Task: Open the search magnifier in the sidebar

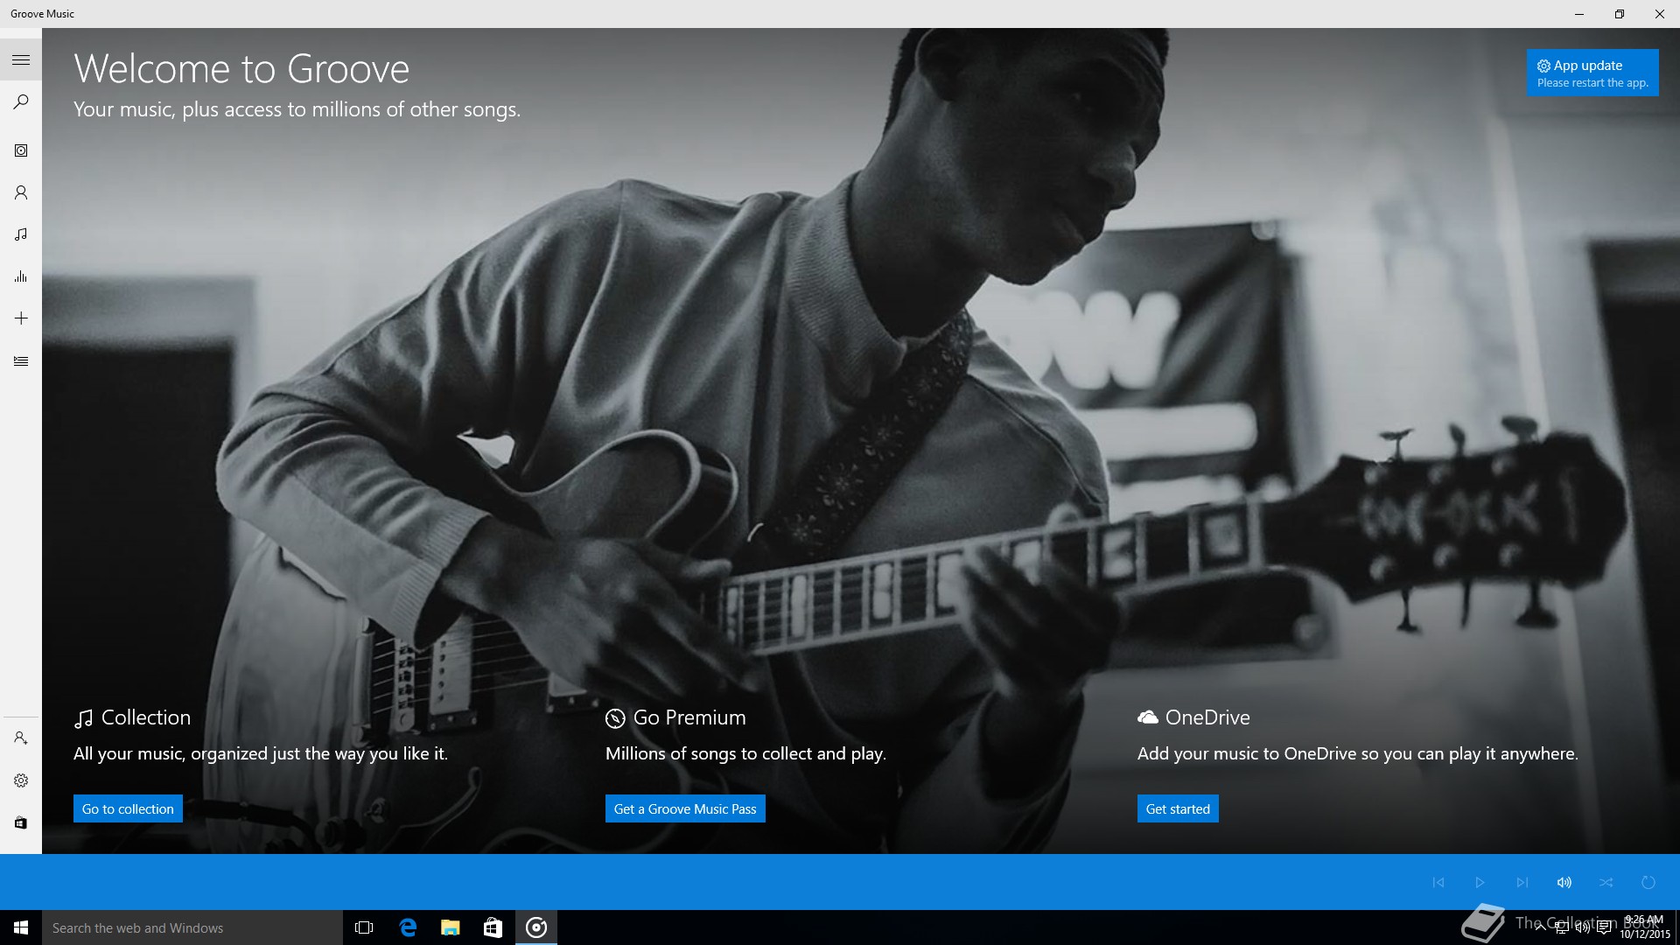Action: click(x=21, y=101)
